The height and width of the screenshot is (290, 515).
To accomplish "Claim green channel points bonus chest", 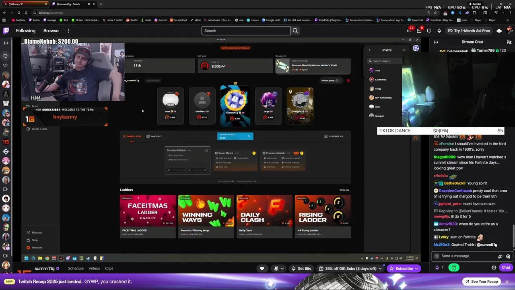I will click(454, 268).
